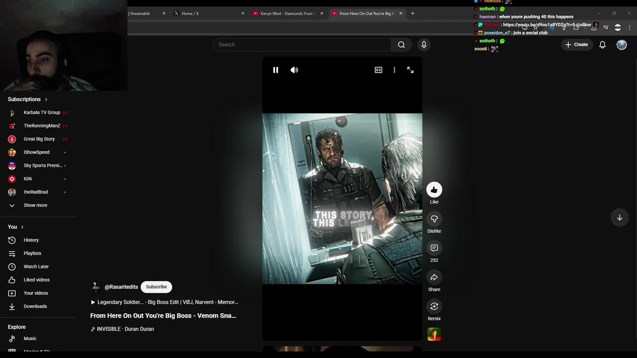Mute the Shorts volume speaker icon
637x358 pixels.
(294, 70)
